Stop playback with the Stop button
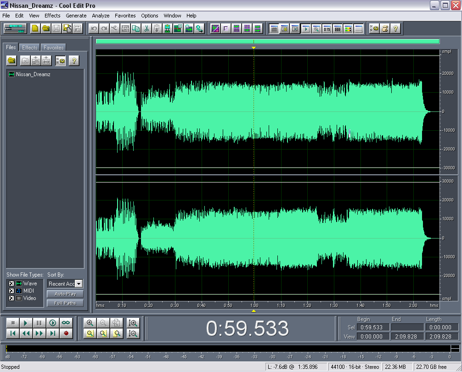Viewport: 462px width, 372px height. 13,323
